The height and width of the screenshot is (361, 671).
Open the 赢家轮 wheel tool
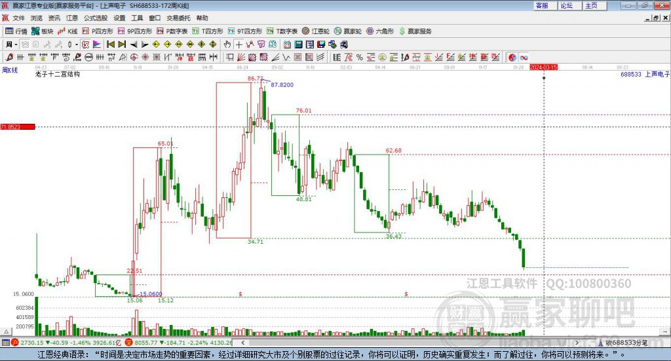tap(347, 31)
